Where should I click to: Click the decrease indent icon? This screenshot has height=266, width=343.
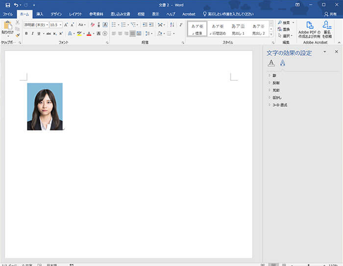(x=145, y=24)
